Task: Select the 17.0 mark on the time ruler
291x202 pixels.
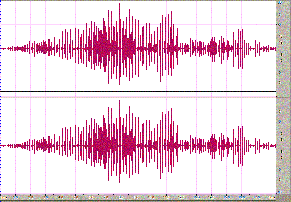Action: click(x=257, y=197)
